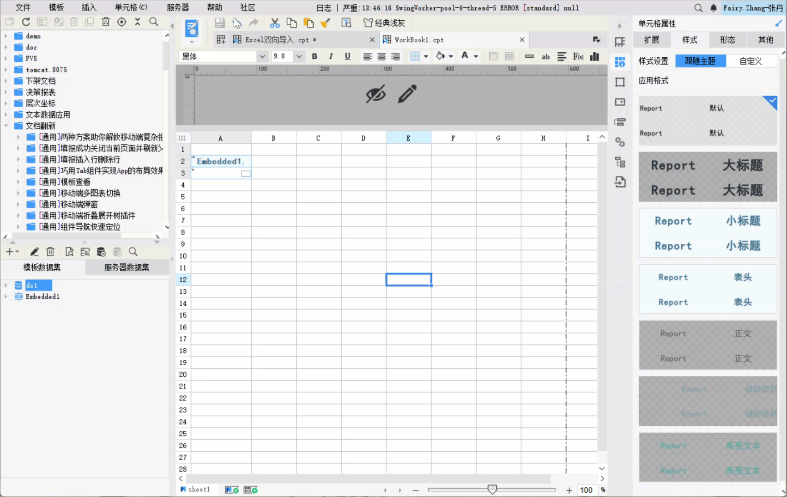Toggle italic formatting
Screen dimensions: 787x497
(331, 56)
